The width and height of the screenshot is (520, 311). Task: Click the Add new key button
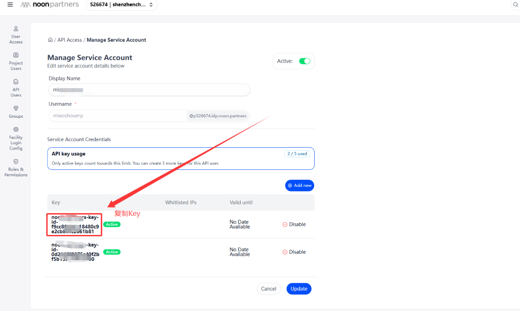click(x=299, y=185)
